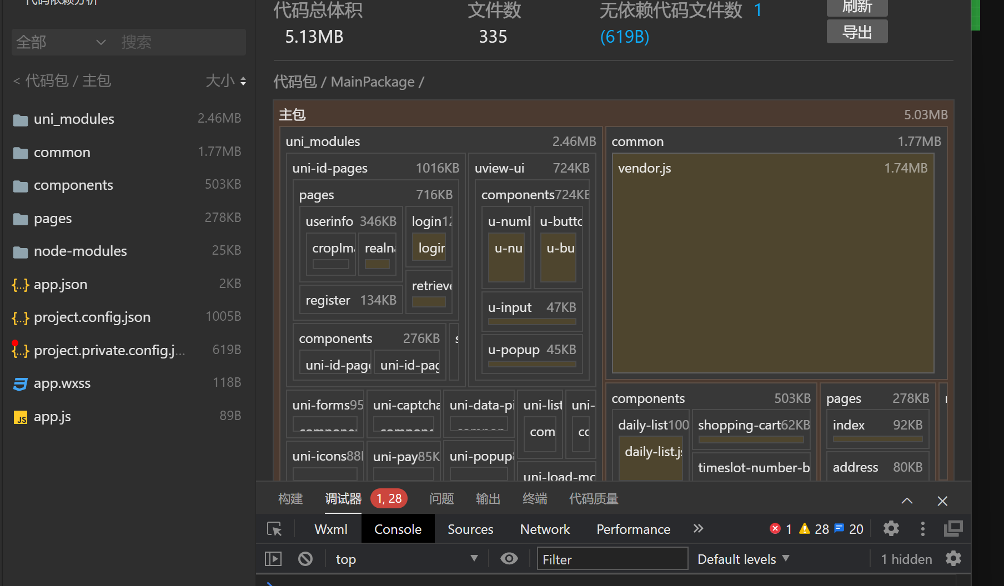The width and height of the screenshot is (1004, 586).
Task: Switch to the 终端 tab
Action: [x=535, y=499]
